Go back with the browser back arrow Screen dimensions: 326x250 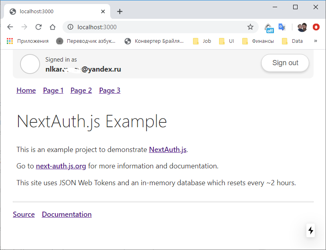coord(10,27)
